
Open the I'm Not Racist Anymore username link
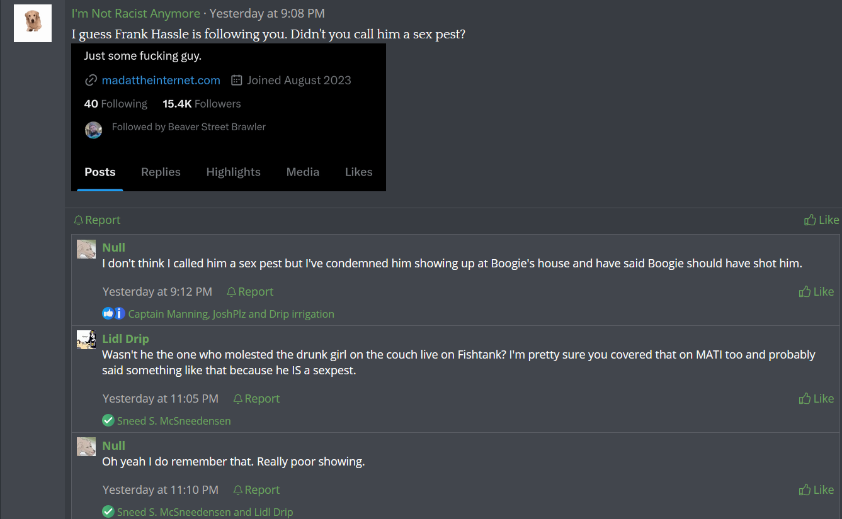(x=135, y=13)
